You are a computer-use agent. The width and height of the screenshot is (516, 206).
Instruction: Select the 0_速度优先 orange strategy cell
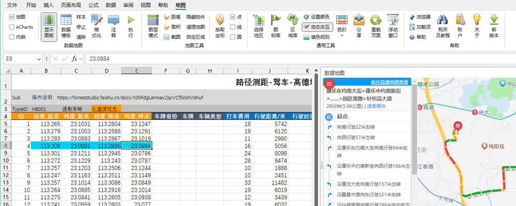106,109
